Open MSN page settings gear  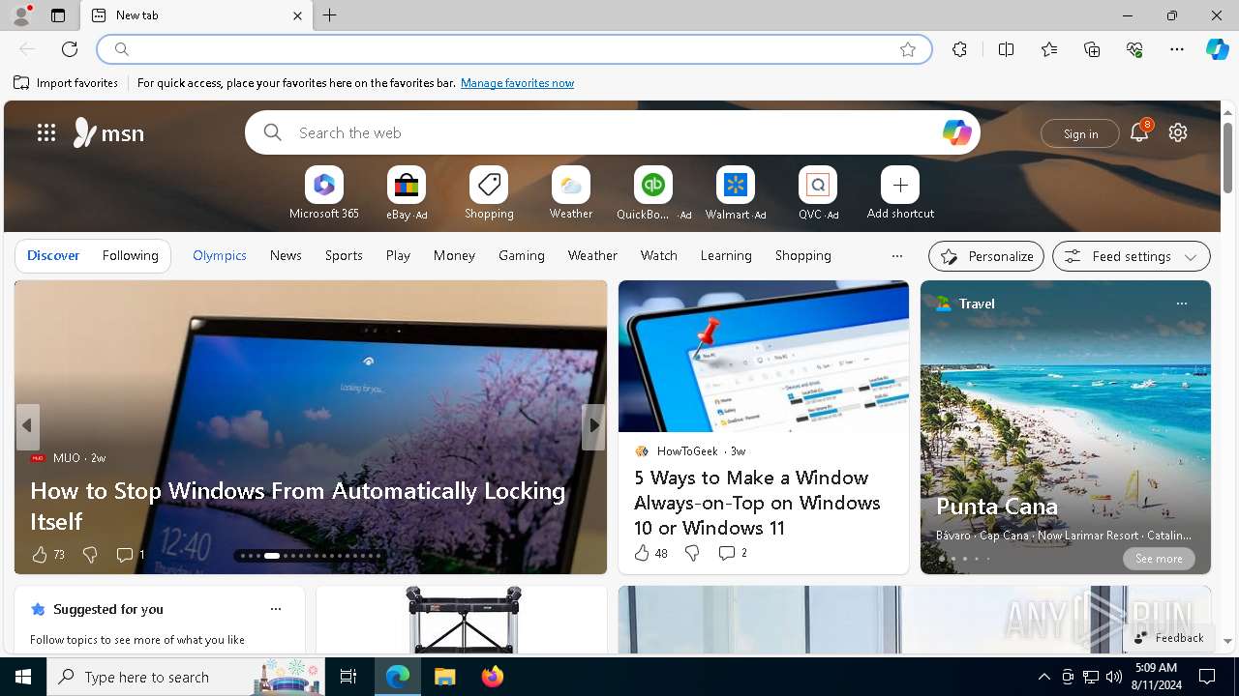[x=1178, y=132]
